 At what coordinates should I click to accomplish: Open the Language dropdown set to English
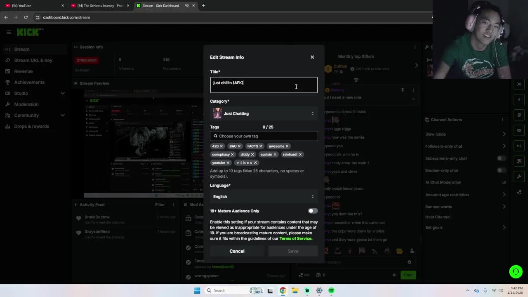(264, 196)
